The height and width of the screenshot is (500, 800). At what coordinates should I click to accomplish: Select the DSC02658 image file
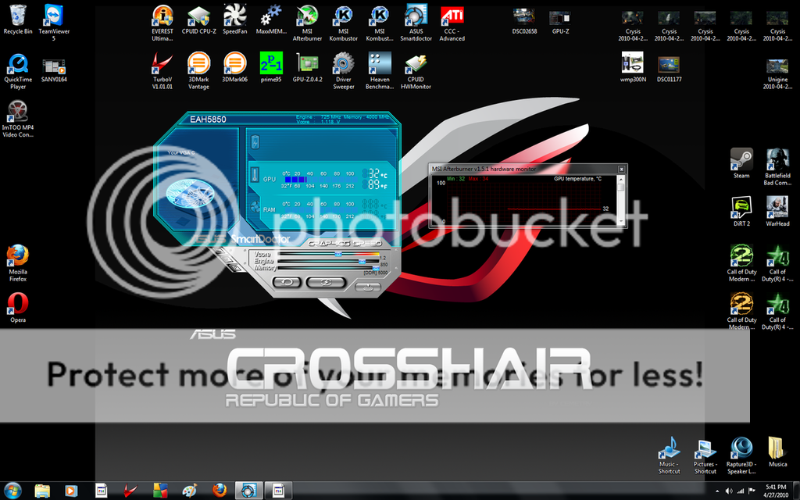pos(524,21)
